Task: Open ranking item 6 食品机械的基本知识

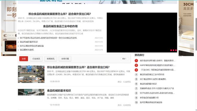Action: pyautogui.click(x=148, y=84)
